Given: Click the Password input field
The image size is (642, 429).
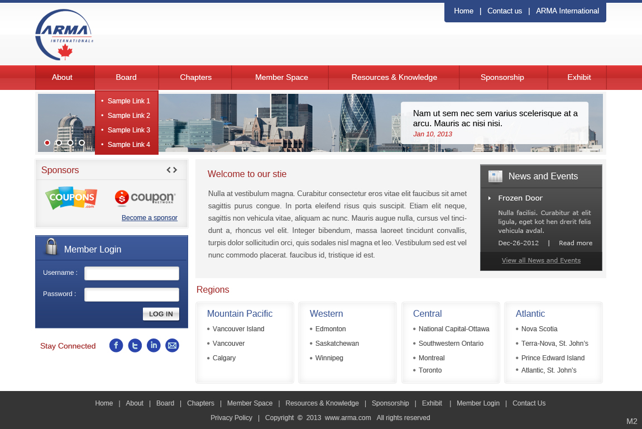Looking at the screenshot, I should pos(132,294).
